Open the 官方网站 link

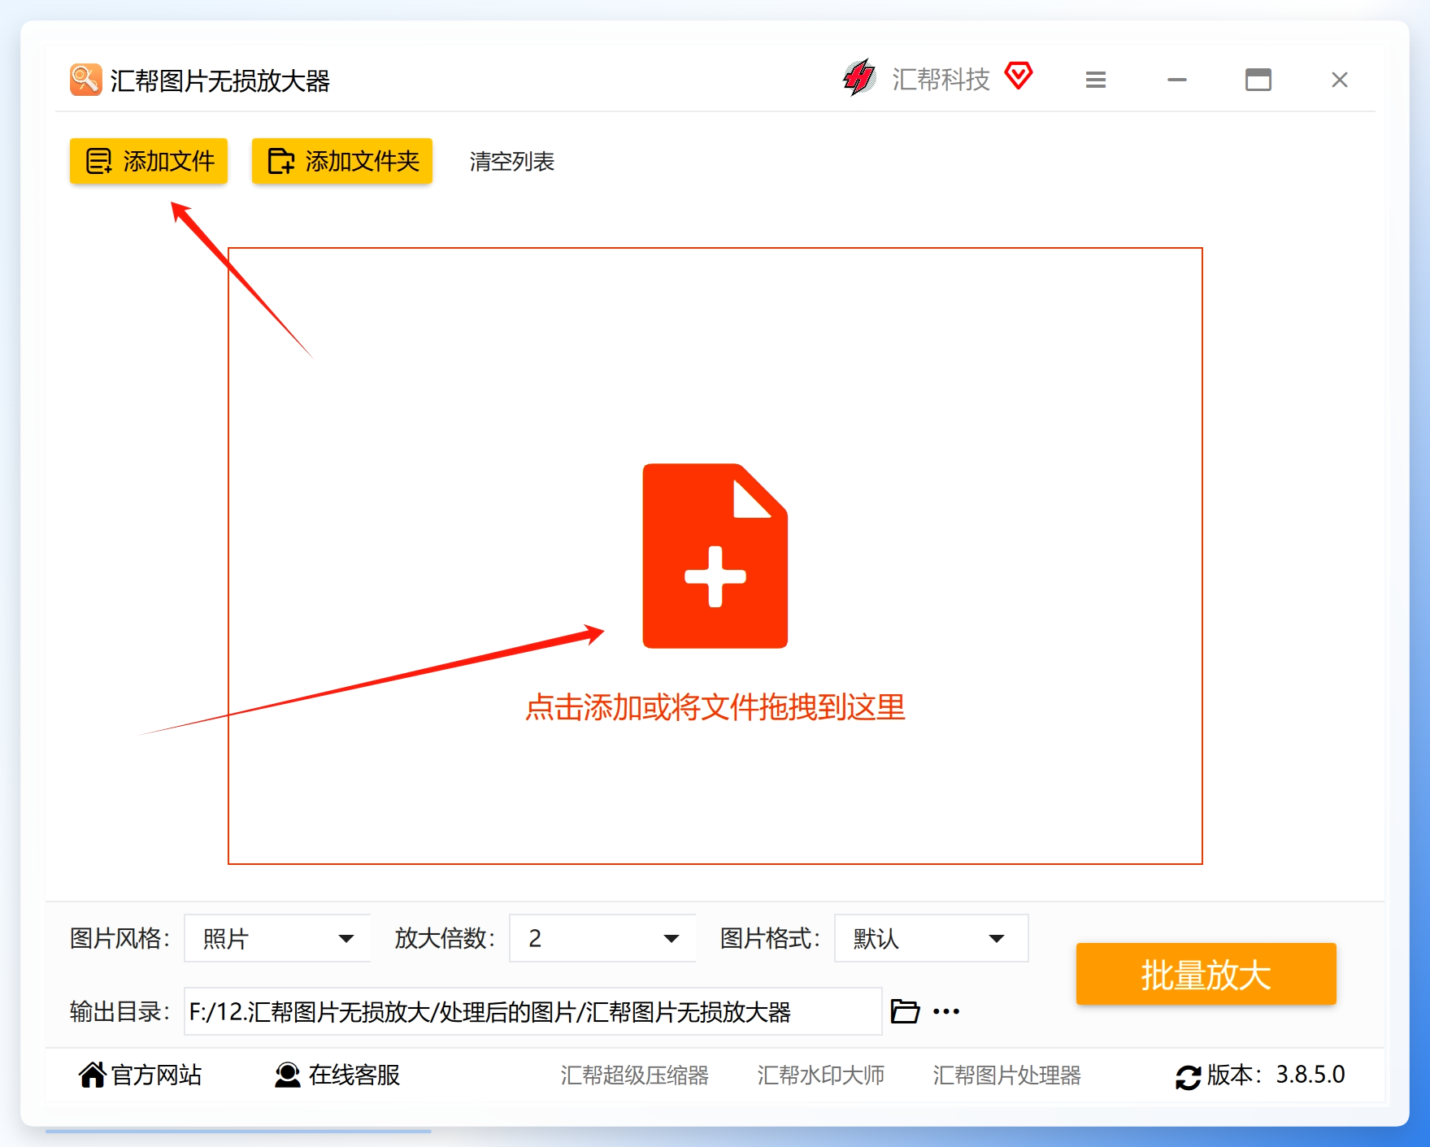pos(141,1075)
